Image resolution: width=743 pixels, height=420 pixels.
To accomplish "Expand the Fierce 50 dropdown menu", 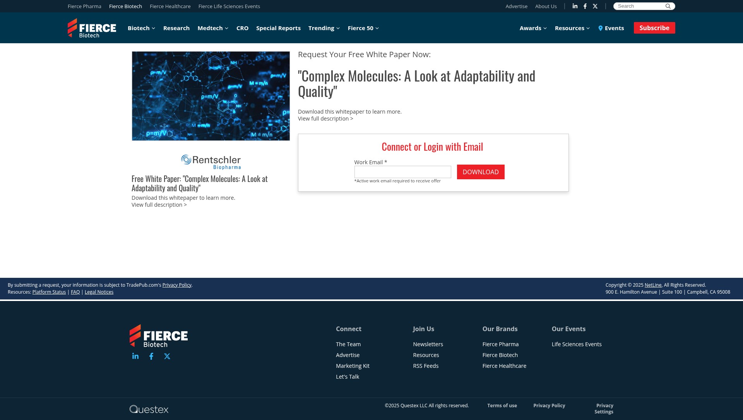I will tap(363, 28).
